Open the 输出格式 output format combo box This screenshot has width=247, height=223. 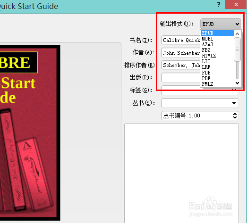[x=221, y=24]
